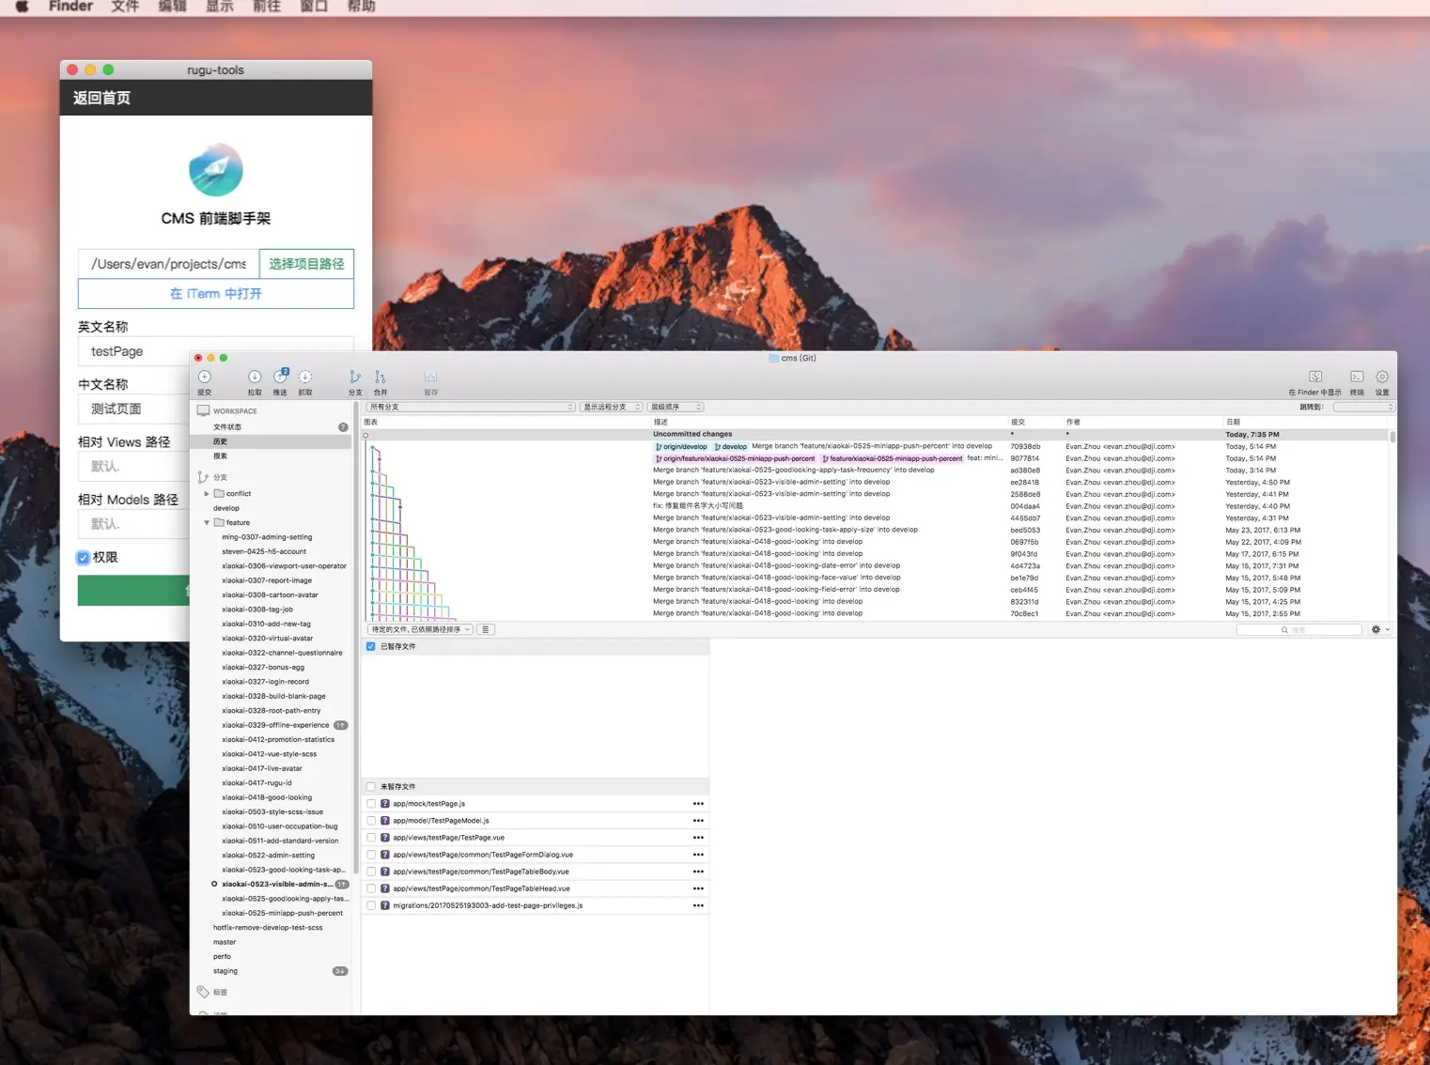The height and width of the screenshot is (1065, 1430).
Task: Open the 文件 menu in the menu bar
Action: click(125, 7)
